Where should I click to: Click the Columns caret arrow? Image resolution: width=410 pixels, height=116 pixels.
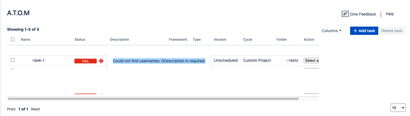340,31
